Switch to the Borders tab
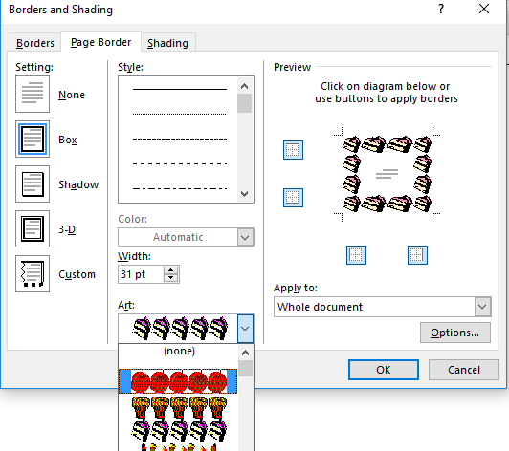 point(35,43)
